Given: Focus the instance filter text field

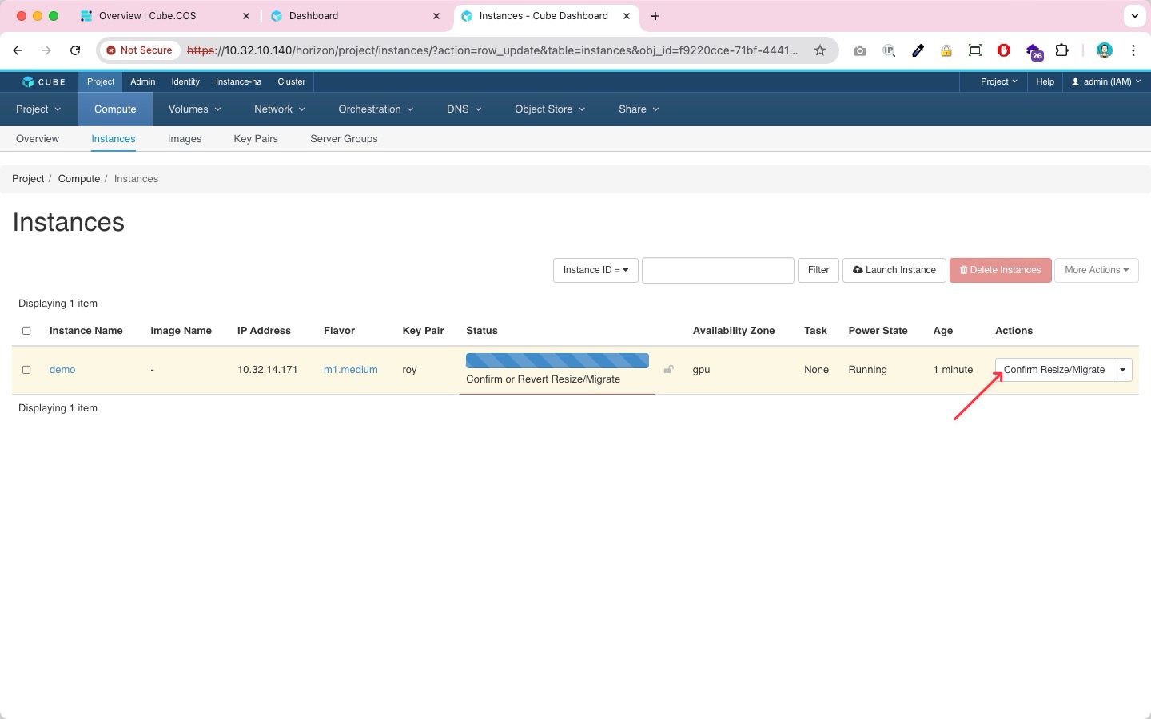Looking at the screenshot, I should click(718, 270).
